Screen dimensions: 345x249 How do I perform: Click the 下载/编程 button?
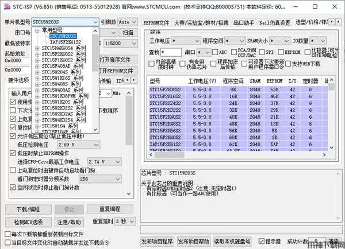28,209
